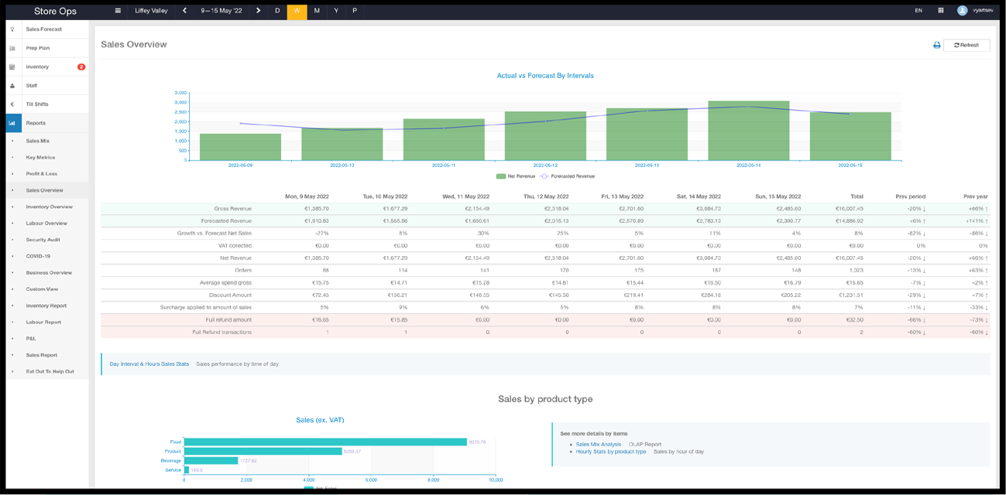Open the Liffey Valley store selector
This screenshot has width=1006, height=495.
point(152,11)
